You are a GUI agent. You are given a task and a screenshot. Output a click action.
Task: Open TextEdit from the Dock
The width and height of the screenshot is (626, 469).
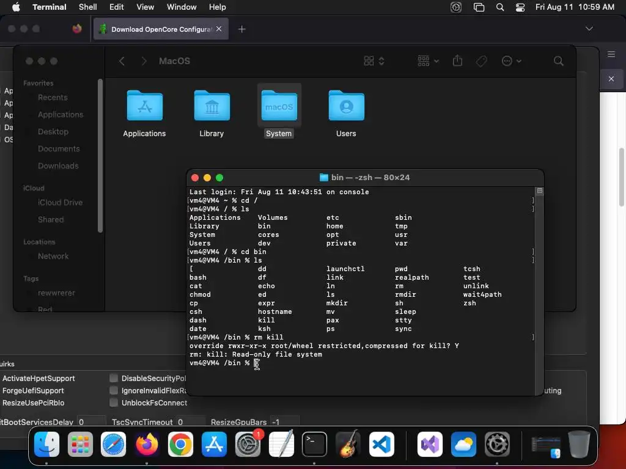click(x=281, y=444)
